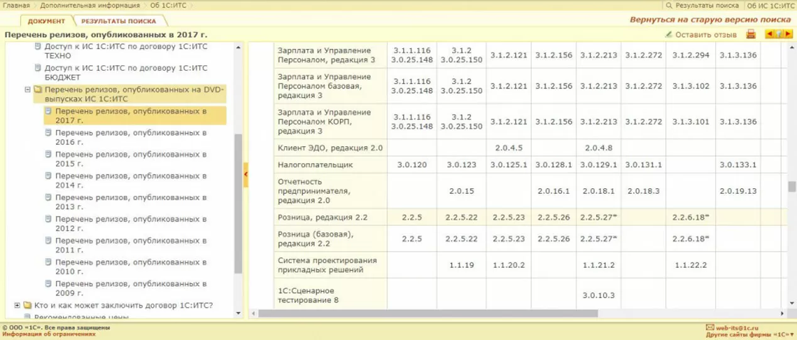
Task: Click document icon of ИТС БЮДЖЕТ access item
Action: pos(38,68)
